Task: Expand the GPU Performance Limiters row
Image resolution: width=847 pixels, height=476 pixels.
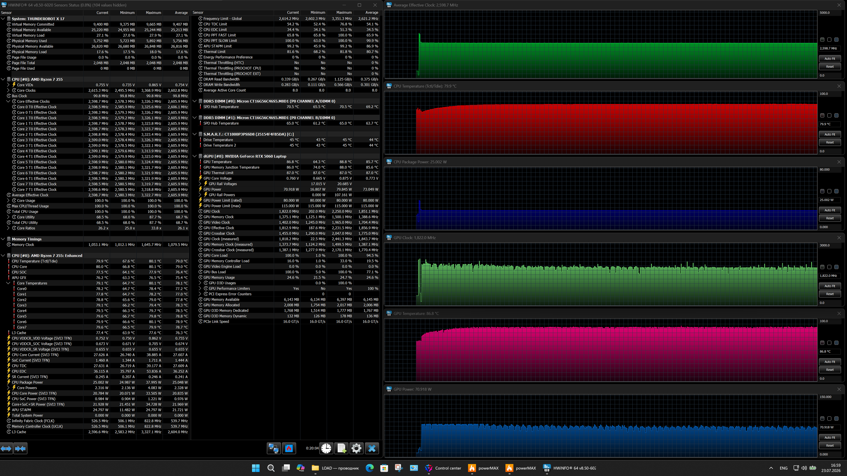Action: (x=200, y=288)
